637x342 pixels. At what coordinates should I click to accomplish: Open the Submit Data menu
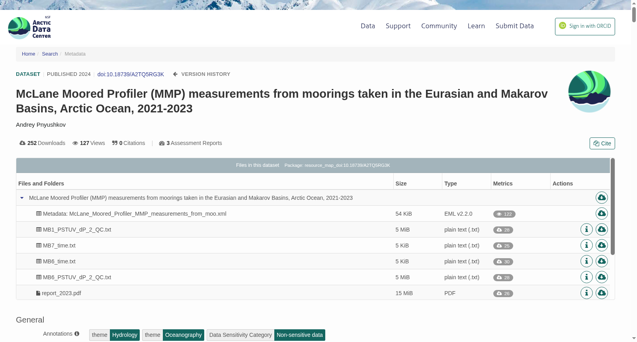514,26
